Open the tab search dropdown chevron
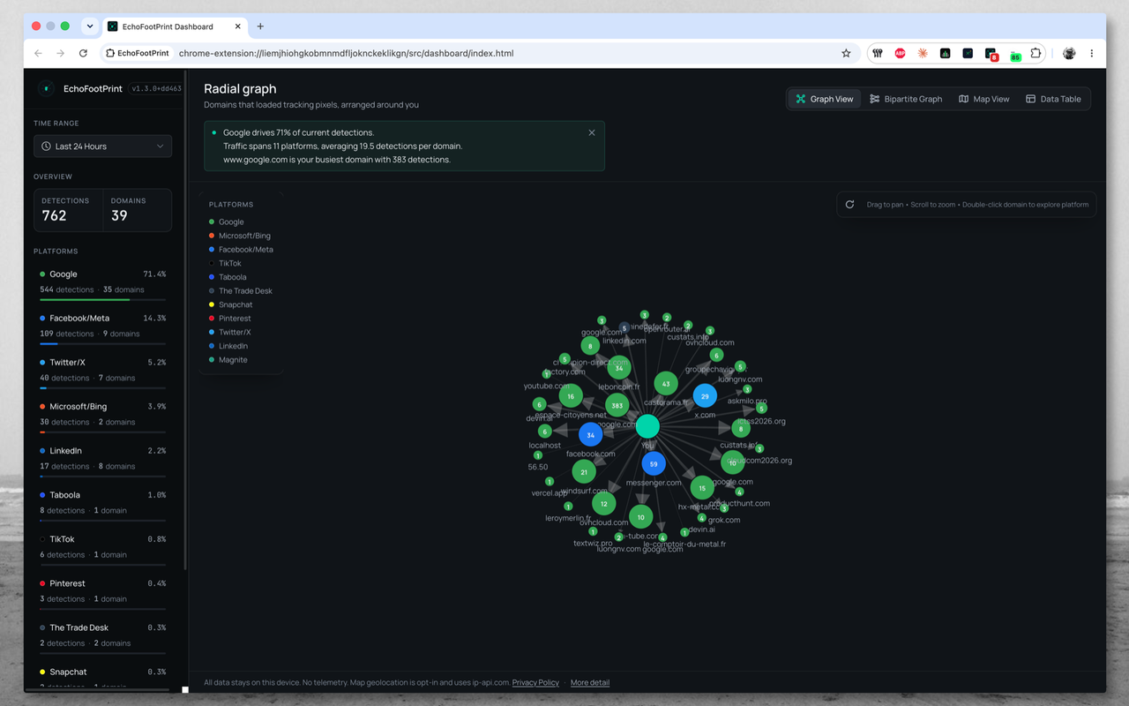1129x706 pixels. [89, 26]
